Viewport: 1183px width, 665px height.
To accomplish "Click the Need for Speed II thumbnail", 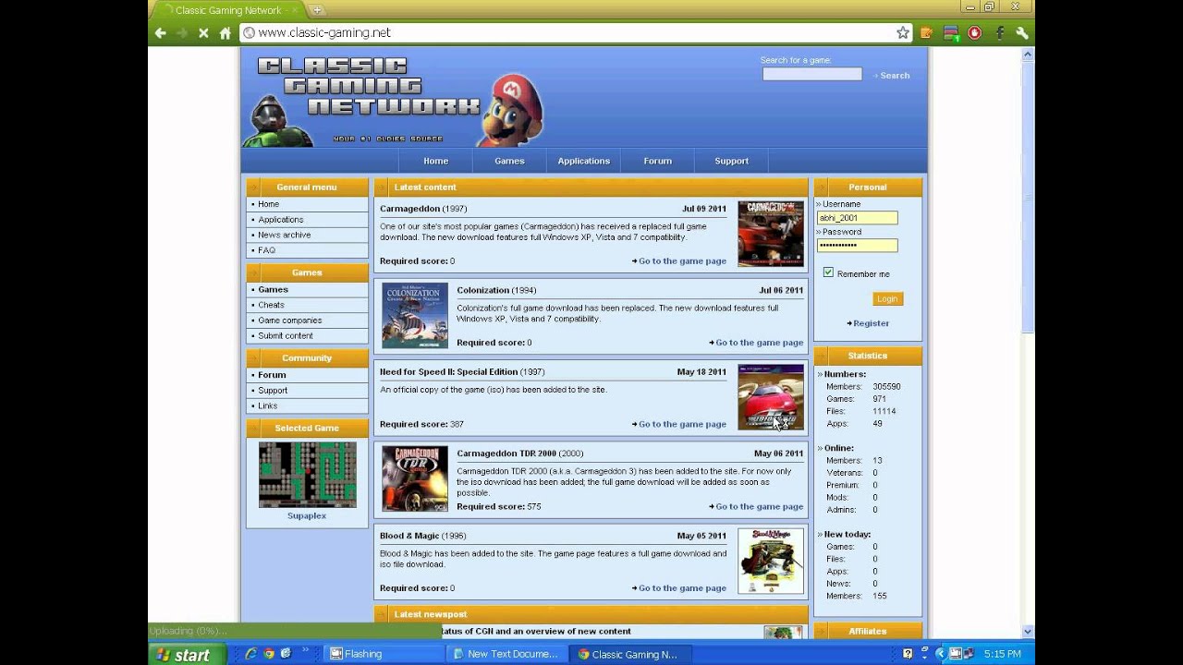I will pyautogui.click(x=771, y=397).
